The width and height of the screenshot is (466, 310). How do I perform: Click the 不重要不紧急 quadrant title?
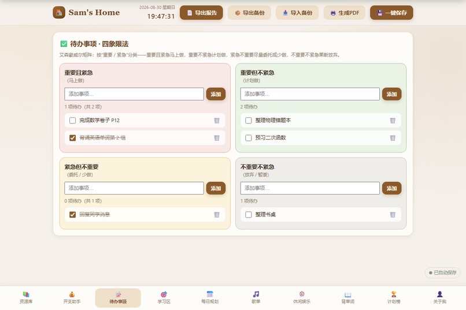[257, 167]
